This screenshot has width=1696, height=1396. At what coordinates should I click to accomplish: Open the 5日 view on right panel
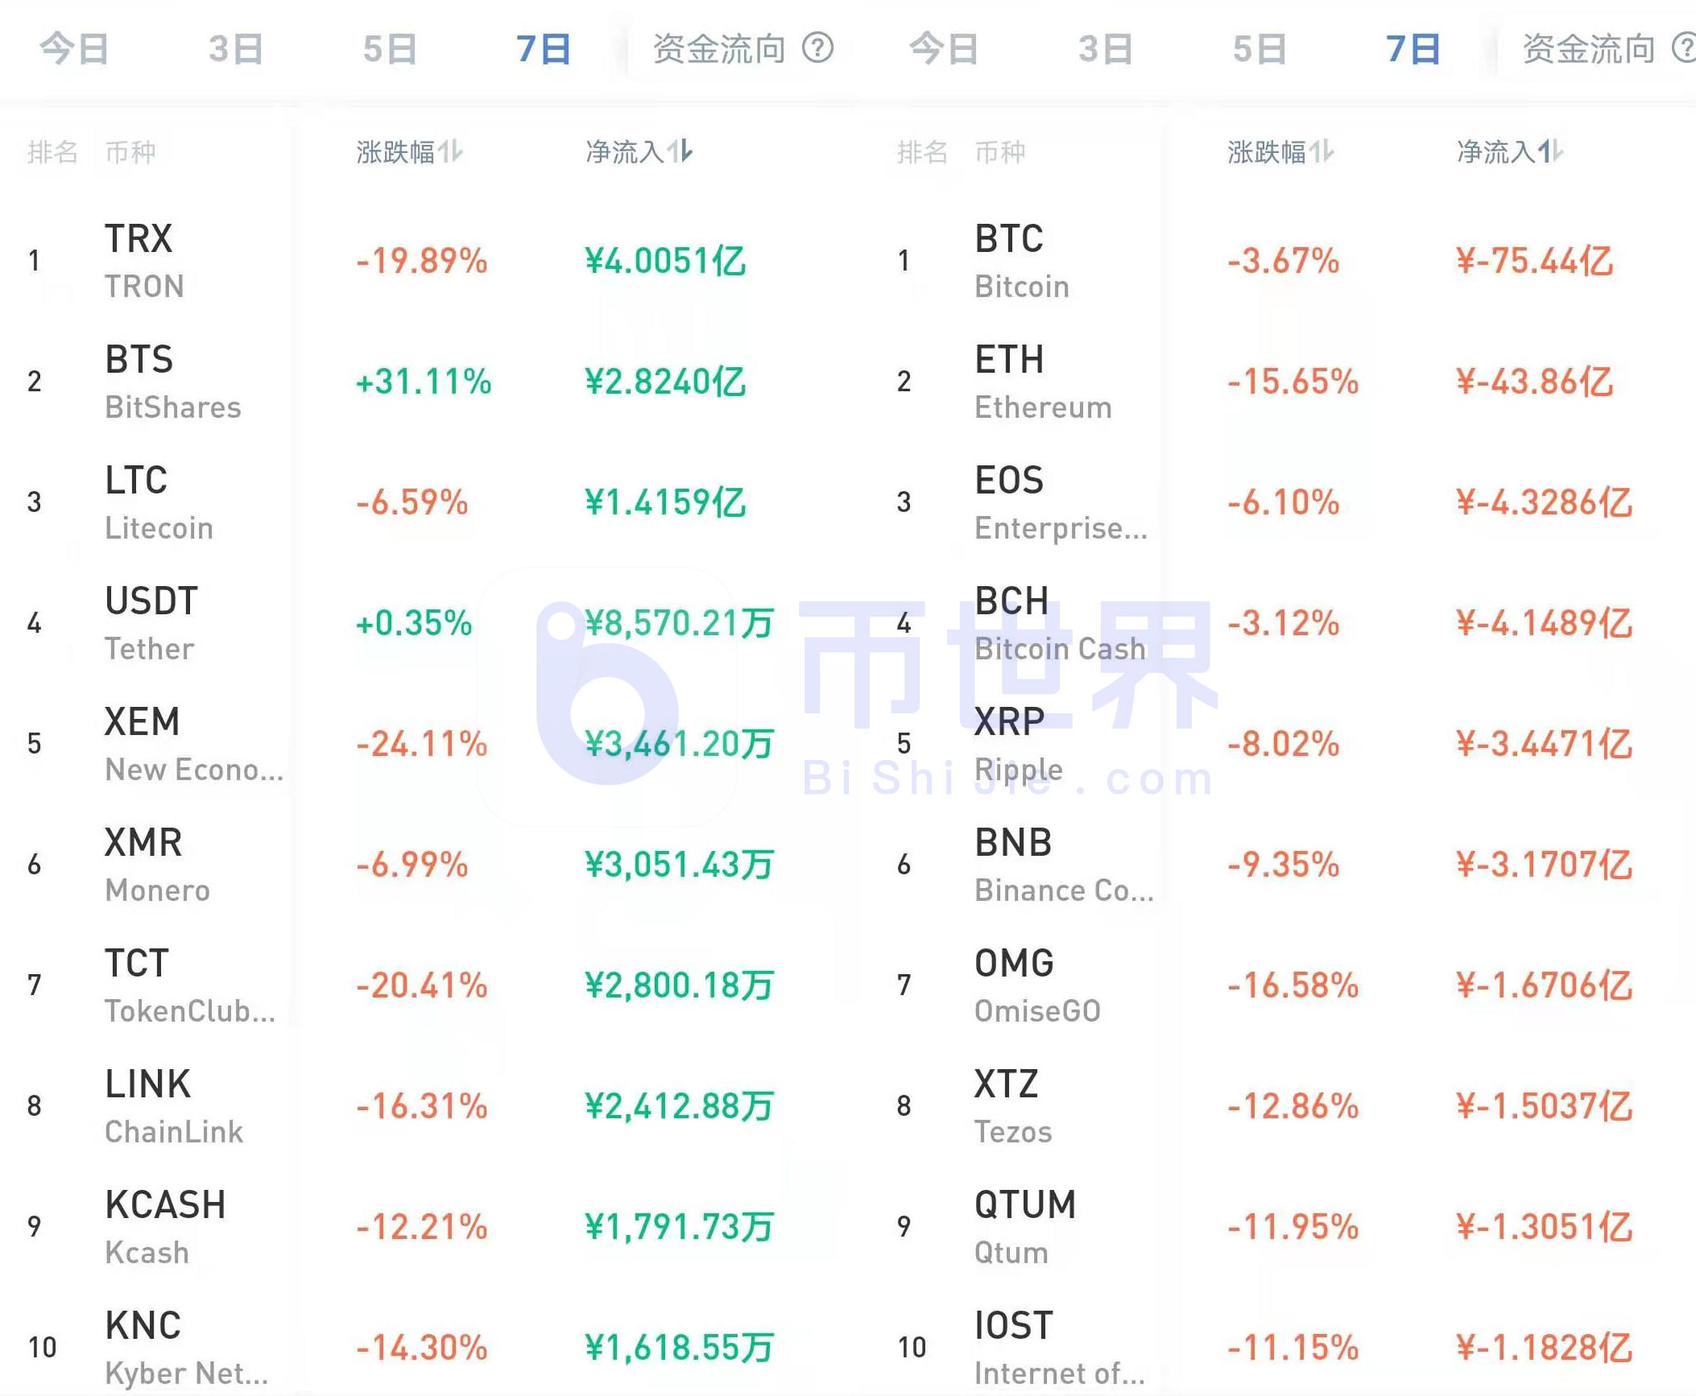[1260, 48]
